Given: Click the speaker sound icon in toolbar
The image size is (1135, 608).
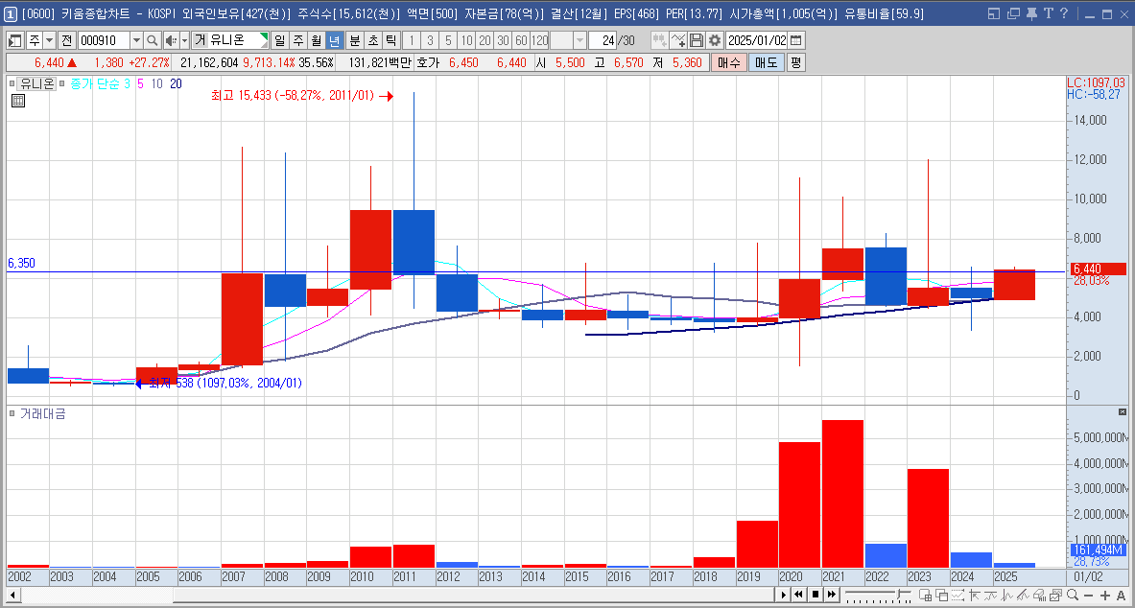Looking at the screenshot, I should click(x=170, y=40).
